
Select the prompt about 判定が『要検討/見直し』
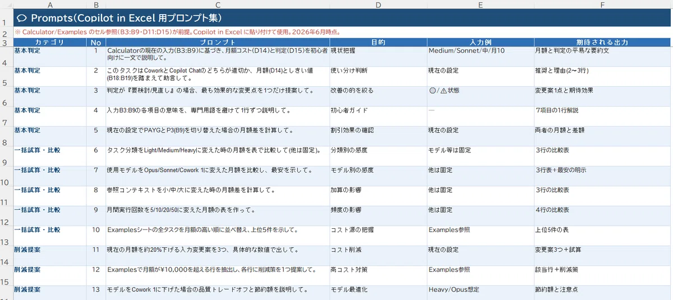coord(218,96)
